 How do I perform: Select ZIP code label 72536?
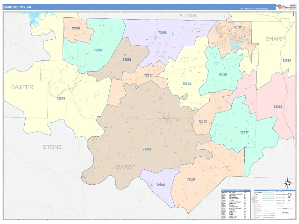pyautogui.click(x=222, y=74)
